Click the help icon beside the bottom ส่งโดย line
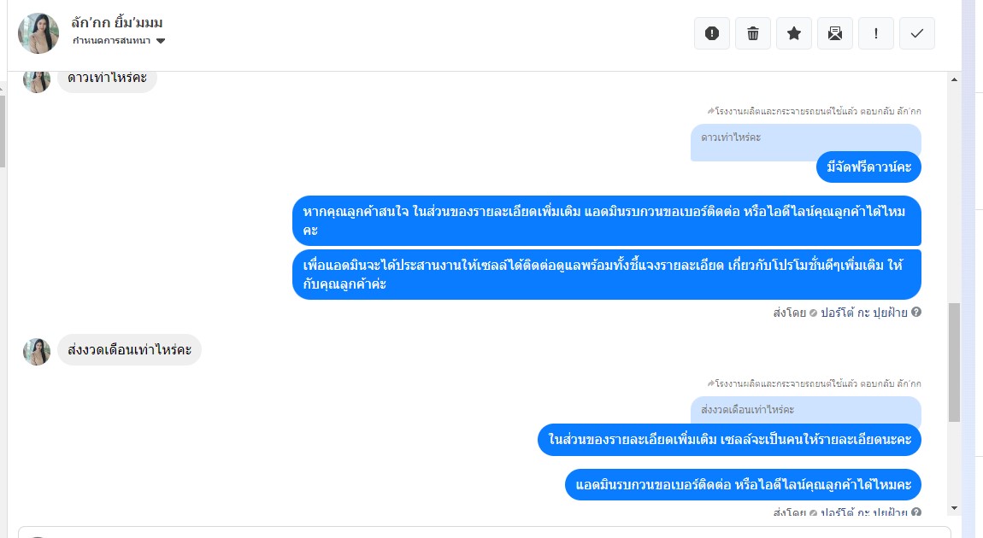 (916, 512)
